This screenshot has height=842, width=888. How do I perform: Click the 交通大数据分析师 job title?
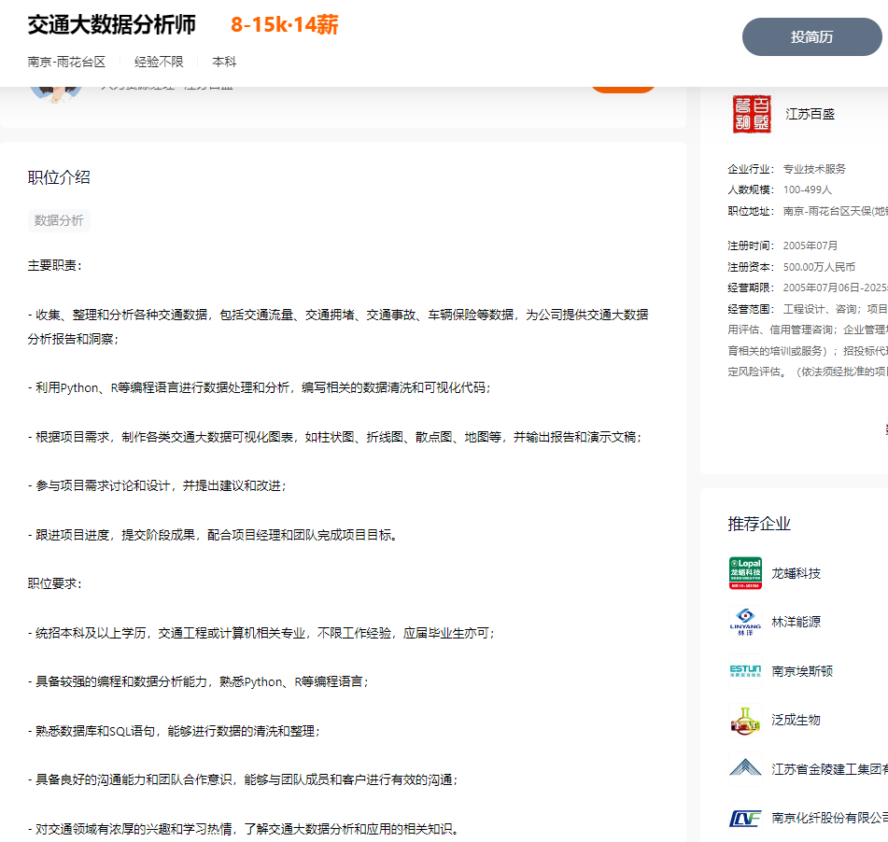pyautogui.click(x=112, y=25)
